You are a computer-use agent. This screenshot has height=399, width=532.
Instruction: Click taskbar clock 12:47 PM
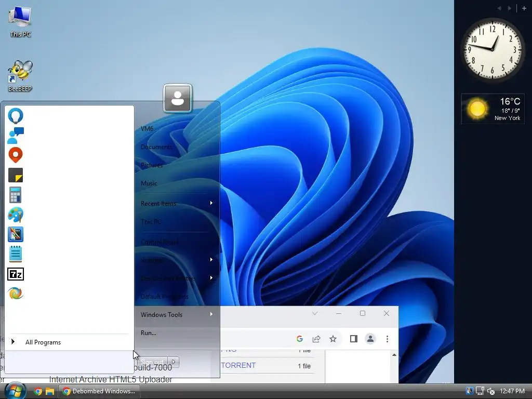(x=512, y=391)
